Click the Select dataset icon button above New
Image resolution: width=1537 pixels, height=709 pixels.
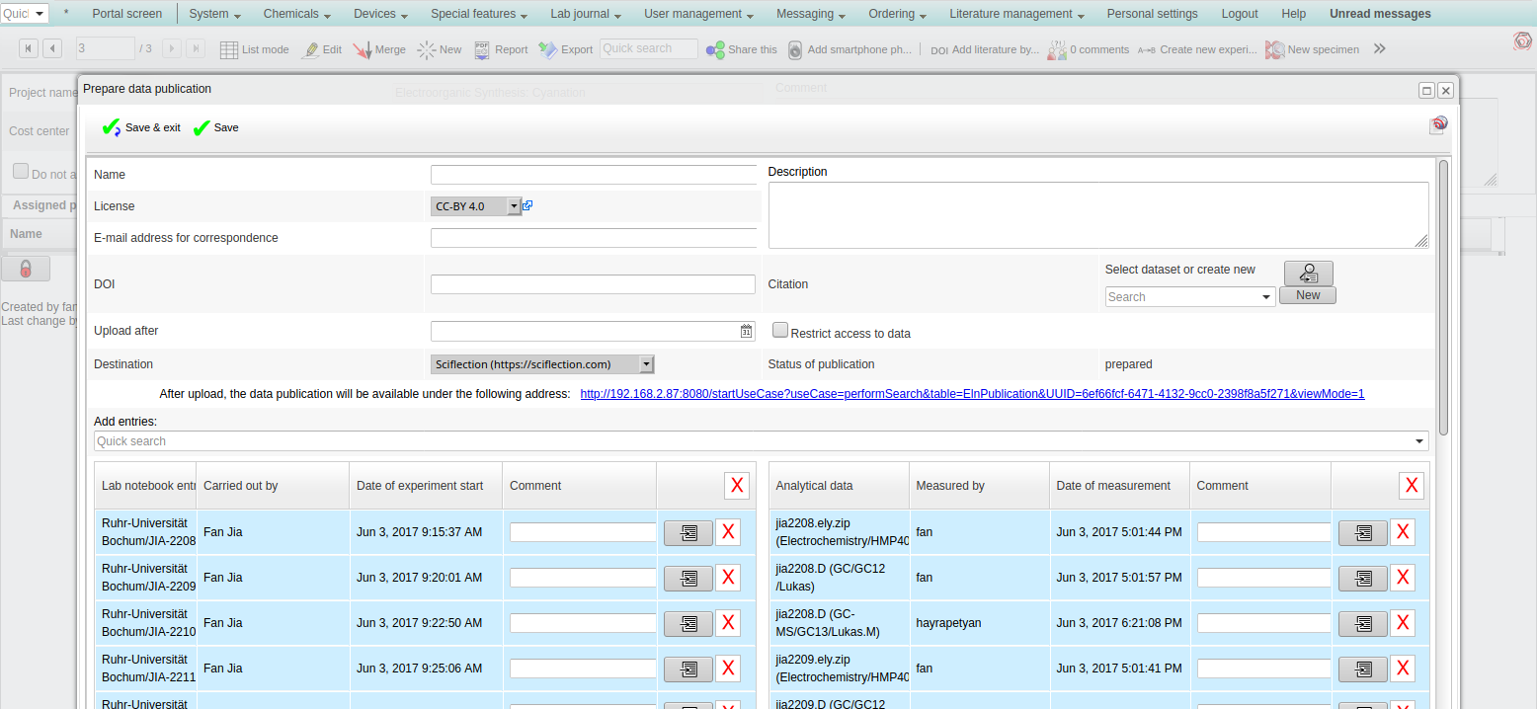coord(1308,274)
